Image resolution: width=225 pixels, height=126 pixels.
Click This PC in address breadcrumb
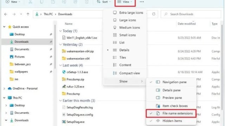[x=48, y=14]
